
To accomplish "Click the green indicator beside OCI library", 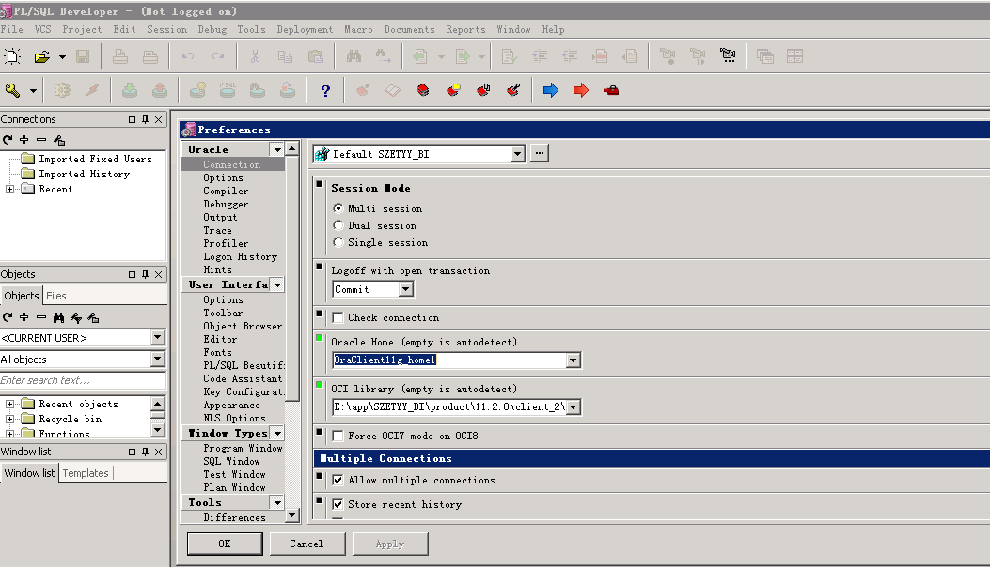I will point(320,385).
